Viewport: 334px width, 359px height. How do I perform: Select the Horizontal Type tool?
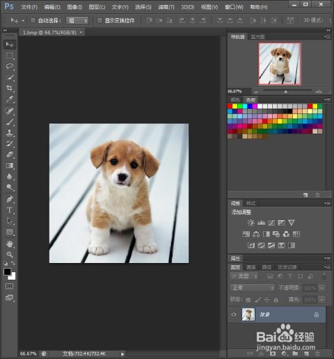coord(10,210)
